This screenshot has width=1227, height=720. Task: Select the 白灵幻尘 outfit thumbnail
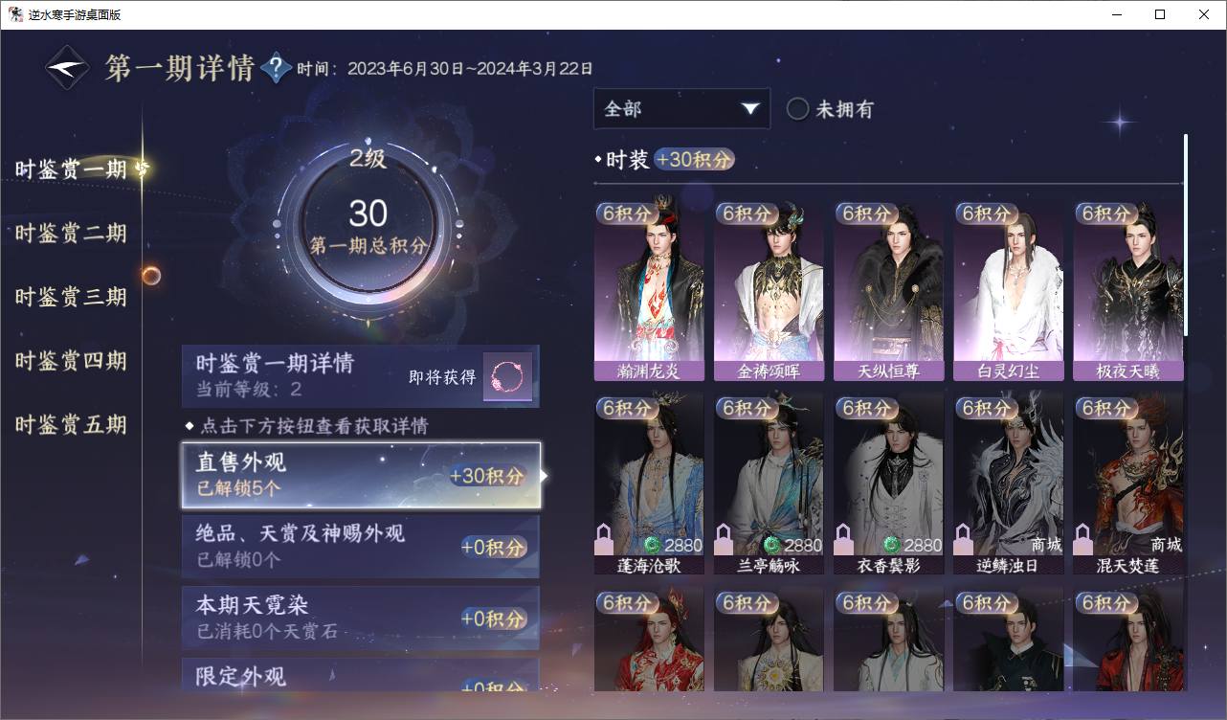[1008, 291]
